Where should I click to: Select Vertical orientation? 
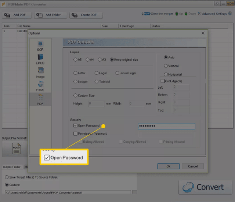[171, 66]
